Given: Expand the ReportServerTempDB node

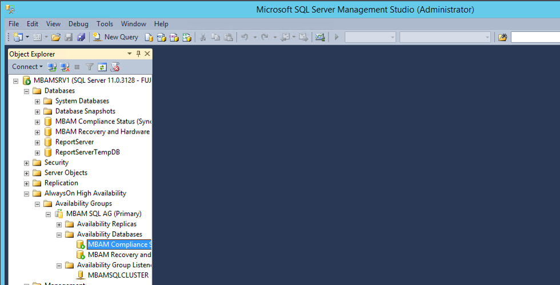Looking at the screenshot, I should pos(37,153).
